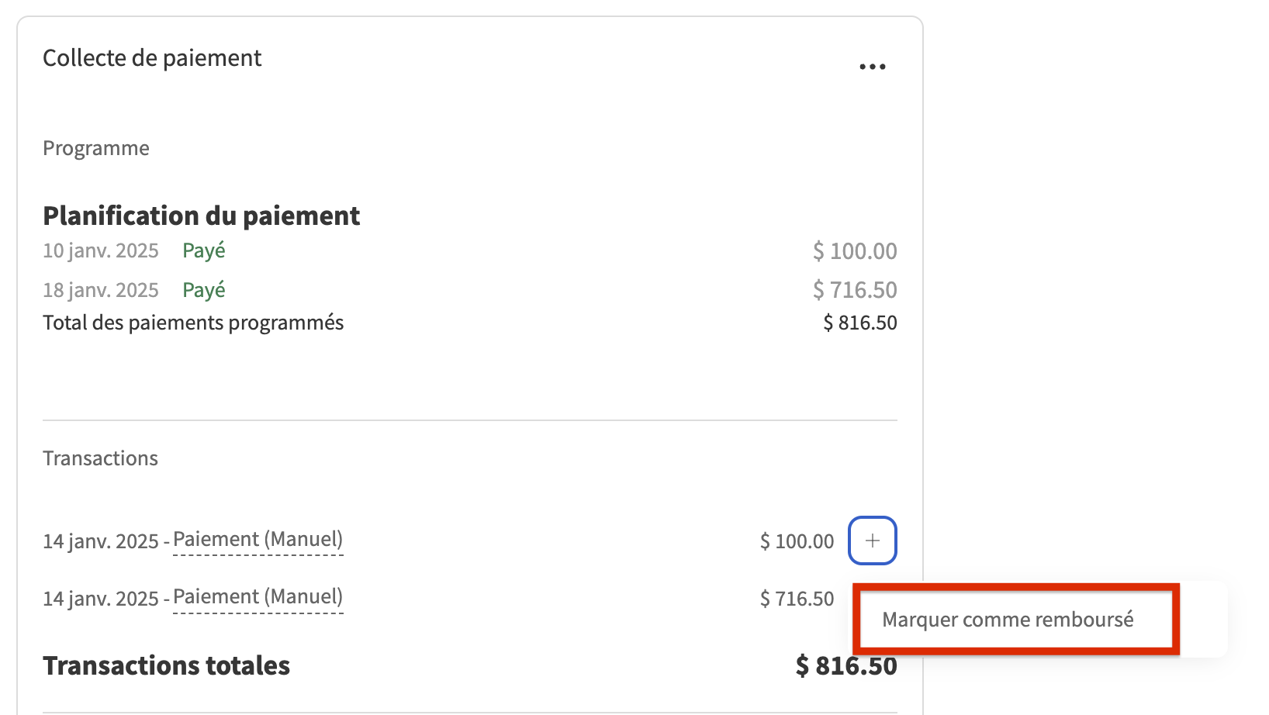
Task: Click the $100.00 amount in the schedule
Action: pos(855,250)
